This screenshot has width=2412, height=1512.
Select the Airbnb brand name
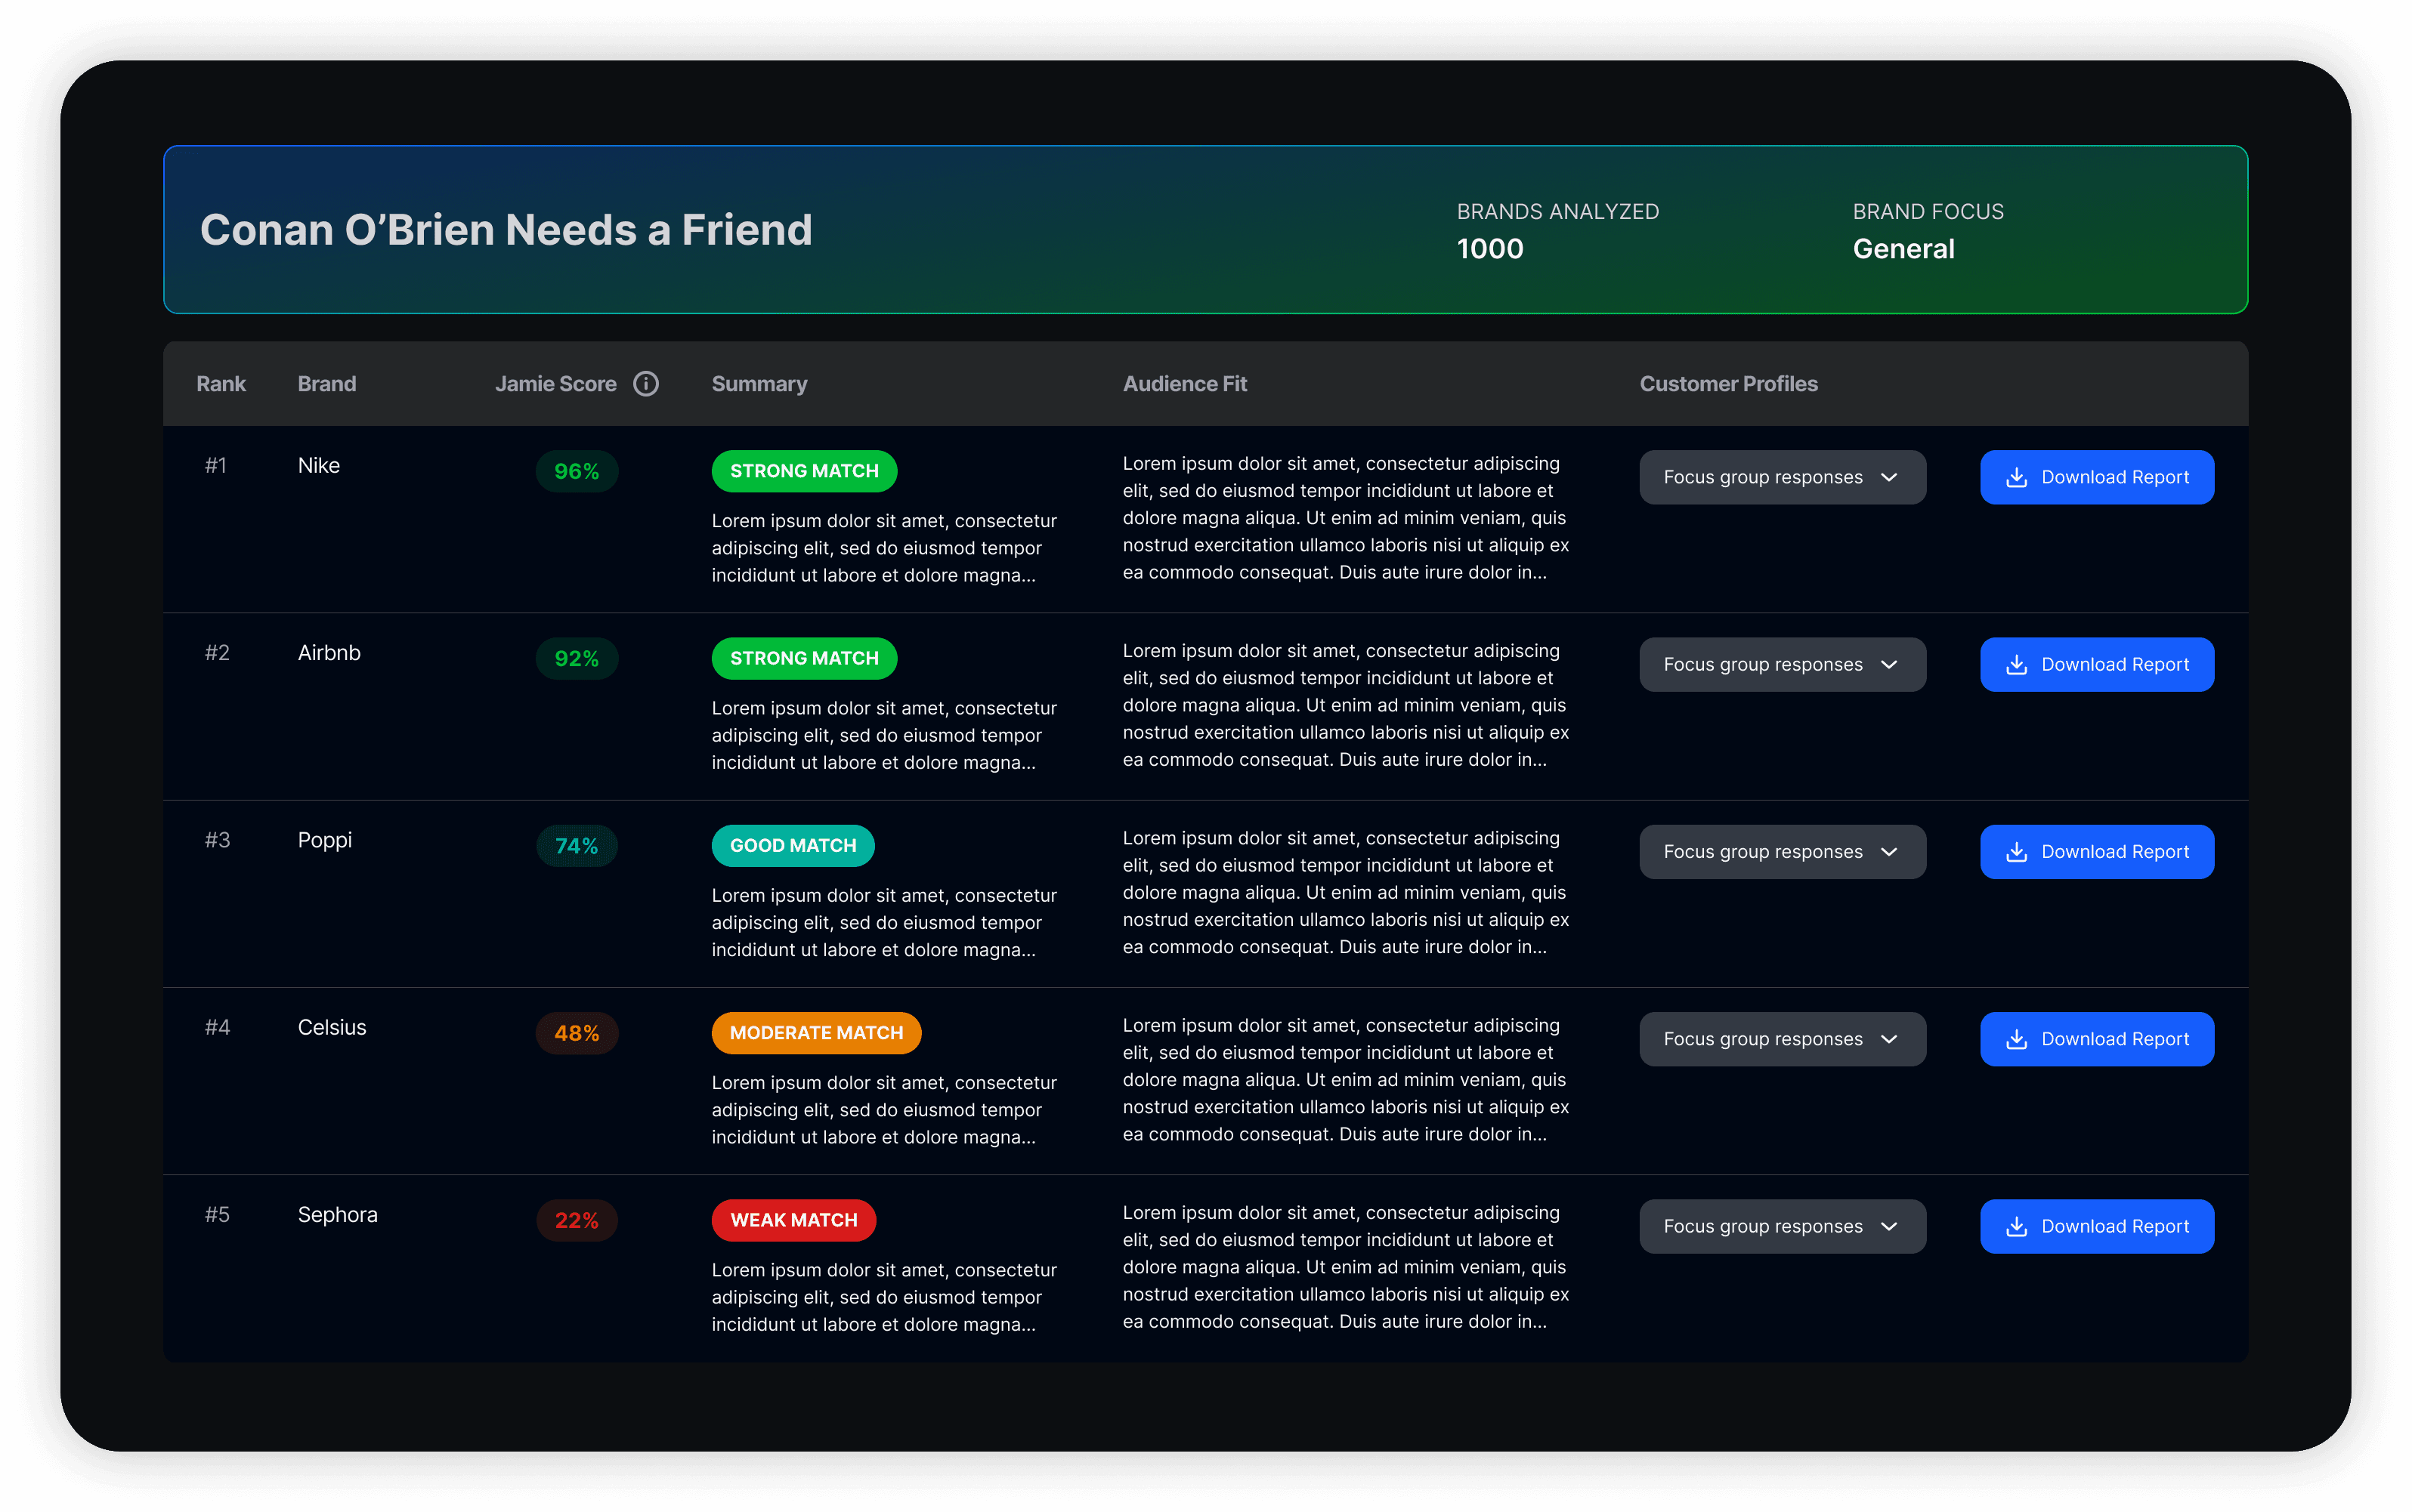coord(329,653)
